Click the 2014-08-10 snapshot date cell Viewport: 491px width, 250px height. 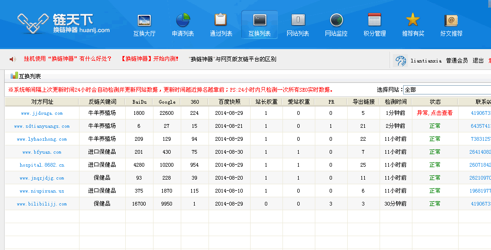coord(229,191)
